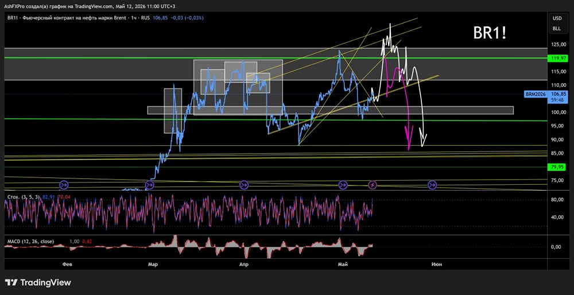This screenshot has height=295, width=574.
Task: Click the 80,00 Stochastic scale label
Action: click(x=559, y=200)
